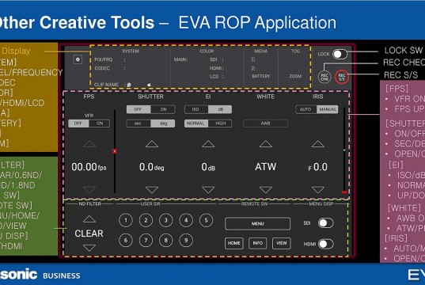425x285 pixels.
Task: Select user switch number 5
Action: coord(206,220)
